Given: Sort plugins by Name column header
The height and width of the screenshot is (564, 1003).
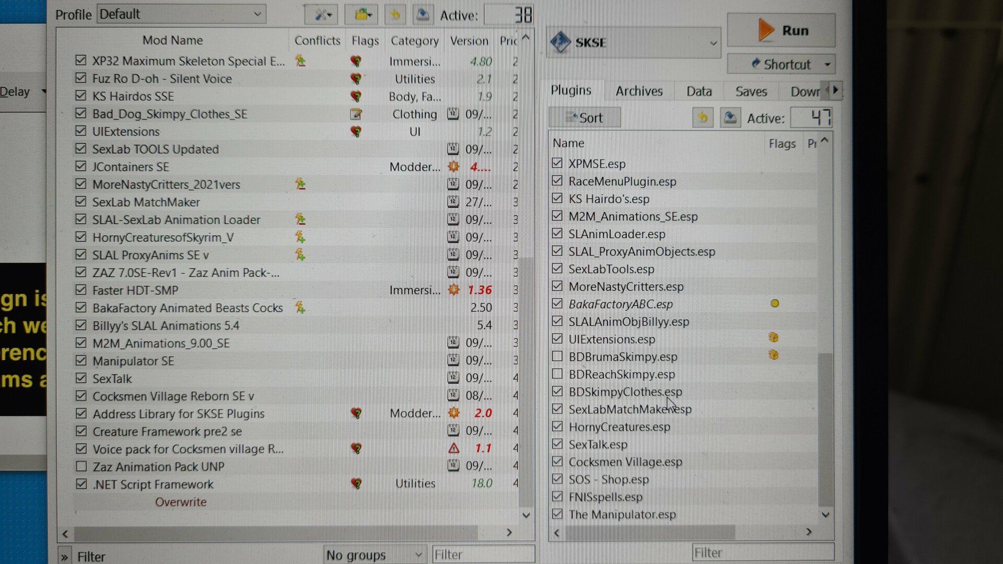Looking at the screenshot, I should point(569,143).
